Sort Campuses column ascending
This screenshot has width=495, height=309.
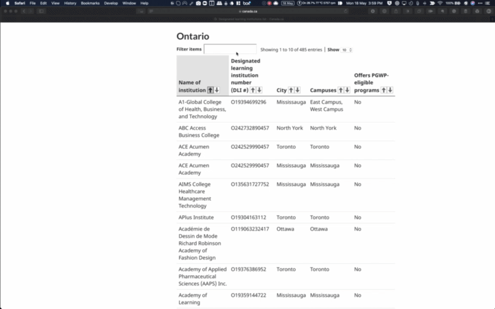point(340,90)
